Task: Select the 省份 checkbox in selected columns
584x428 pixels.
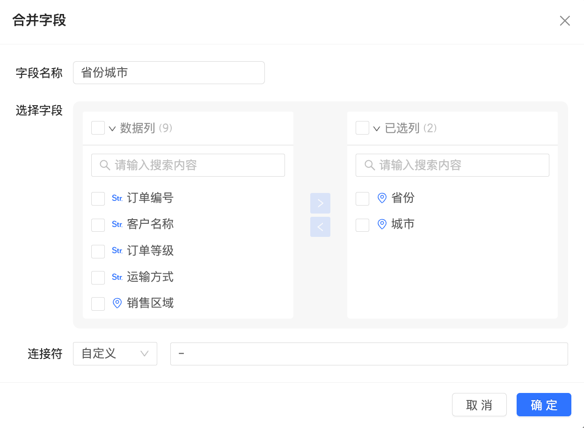Action: click(362, 199)
